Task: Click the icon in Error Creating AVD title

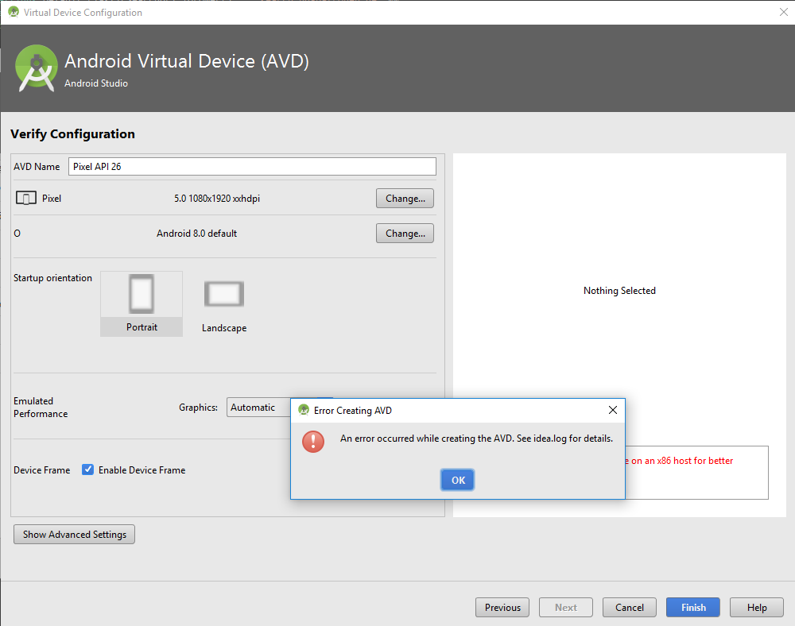Action: pos(304,410)
